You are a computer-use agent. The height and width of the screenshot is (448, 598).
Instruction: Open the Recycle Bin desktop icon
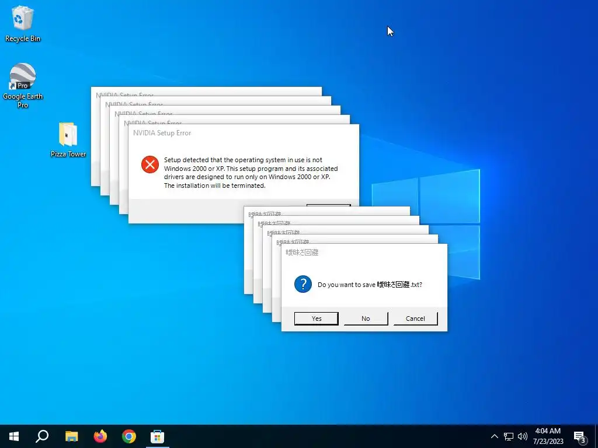[x=23, y=23]
